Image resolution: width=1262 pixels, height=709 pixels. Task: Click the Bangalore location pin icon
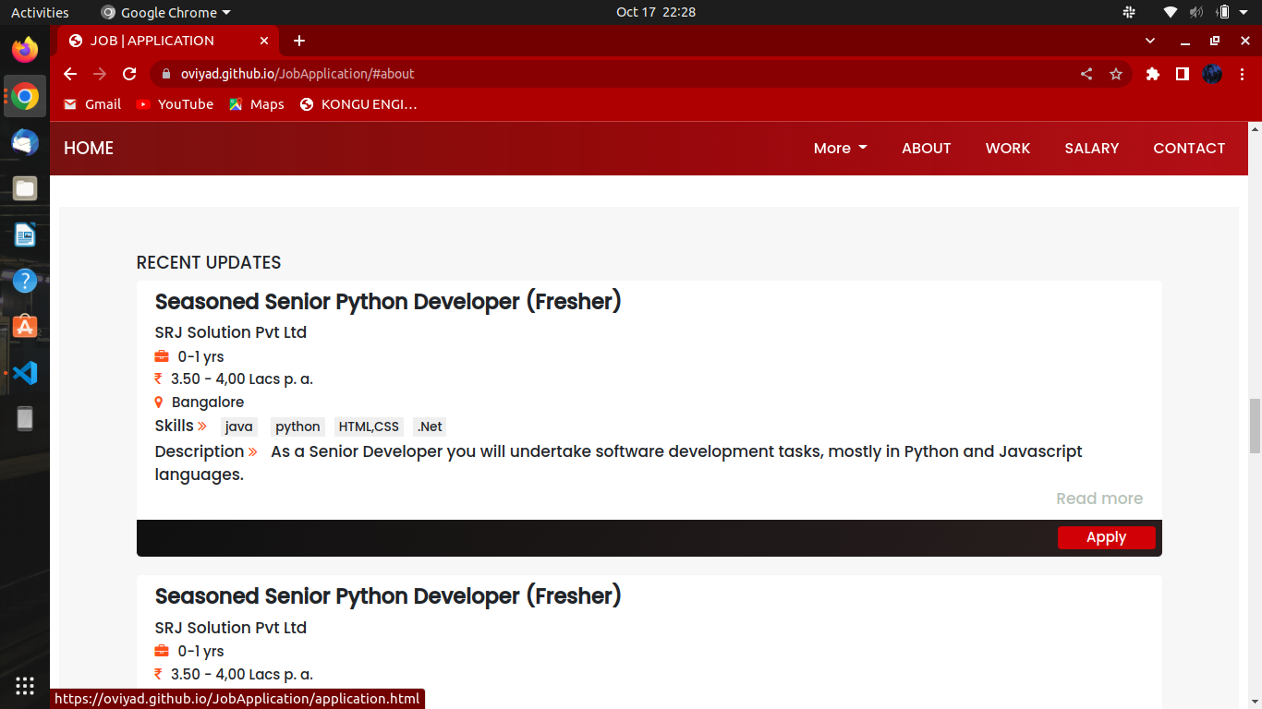pyautogui.click(x=157, y=402)
